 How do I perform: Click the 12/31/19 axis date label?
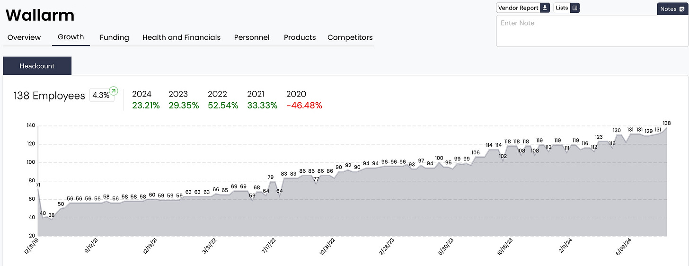click(31, 247)
